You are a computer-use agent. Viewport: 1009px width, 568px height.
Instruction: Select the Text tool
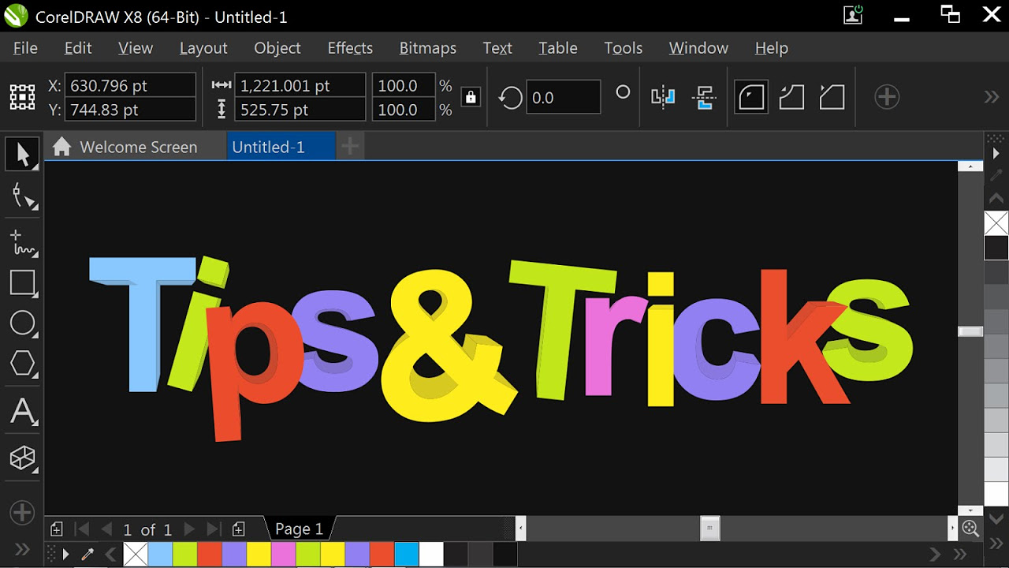tap(22, 412)
